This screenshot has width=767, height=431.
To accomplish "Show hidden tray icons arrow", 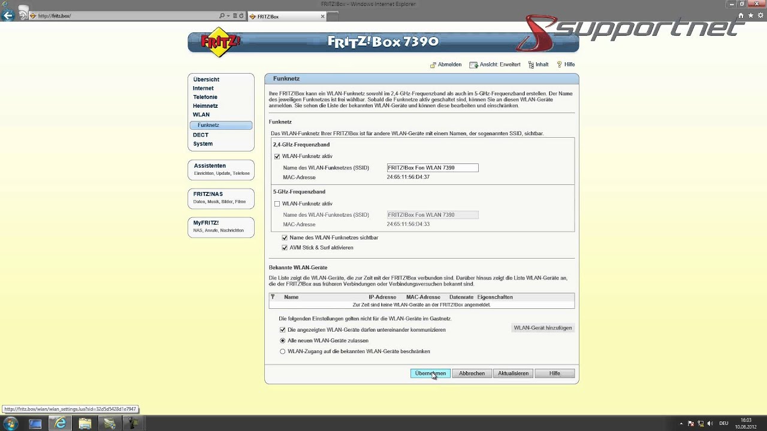I will tap(683, 423).
